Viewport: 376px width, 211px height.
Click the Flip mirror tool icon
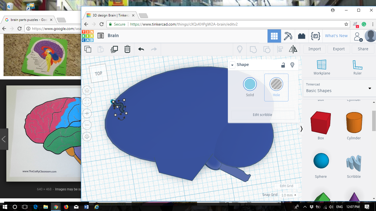[293, 49]
